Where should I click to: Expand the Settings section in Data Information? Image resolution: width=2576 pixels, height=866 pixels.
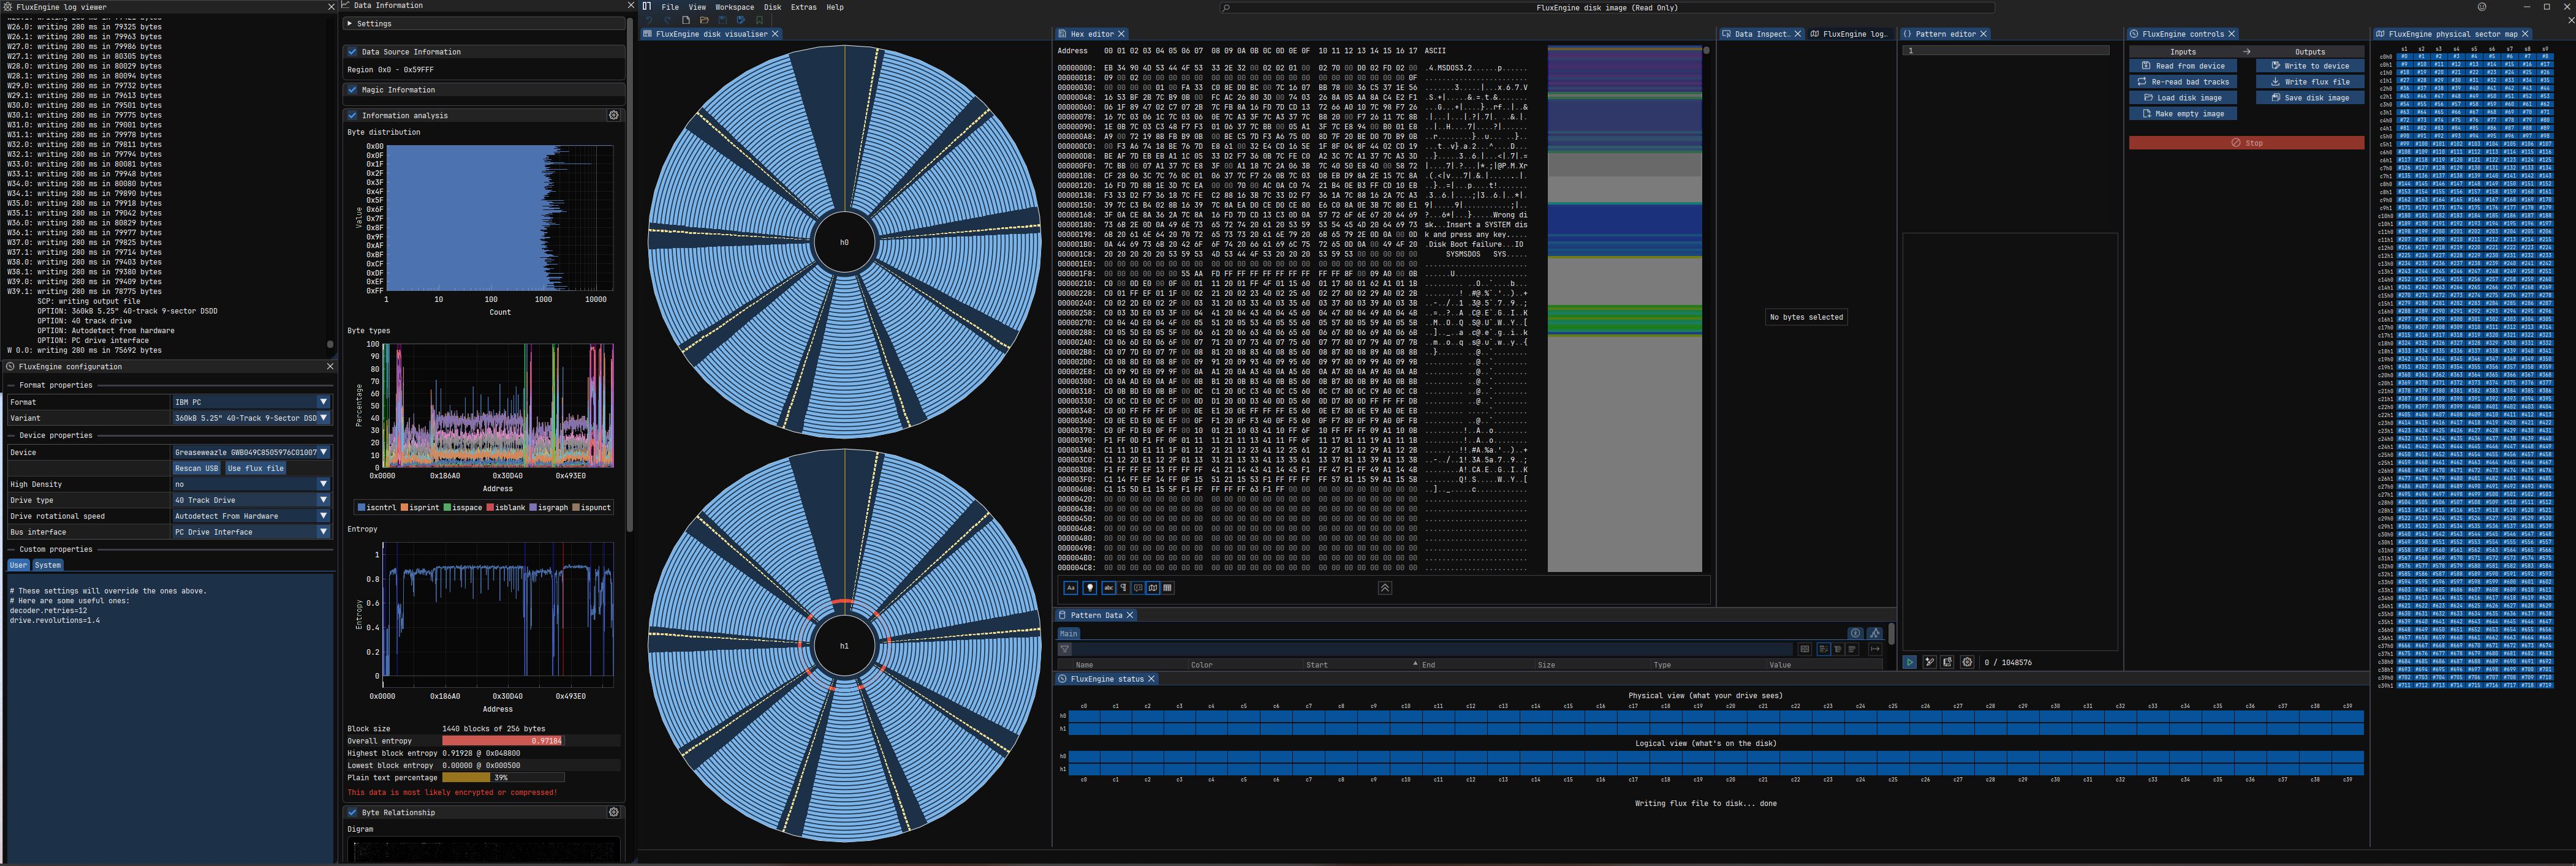(484, 24)
